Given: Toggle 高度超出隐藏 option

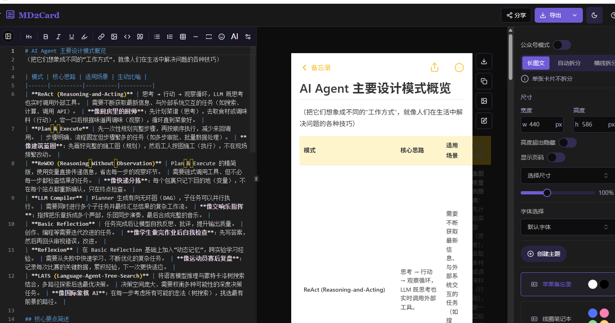Looking at the screenshot, I should 567,143.
